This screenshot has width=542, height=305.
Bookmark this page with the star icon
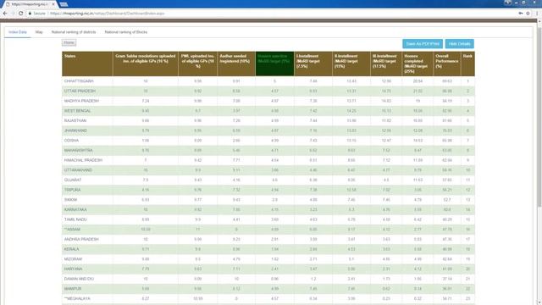tap(528, 14)
